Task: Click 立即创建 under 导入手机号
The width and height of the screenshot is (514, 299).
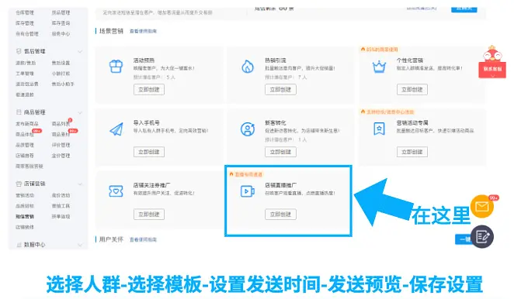Action: coord(149,152)
